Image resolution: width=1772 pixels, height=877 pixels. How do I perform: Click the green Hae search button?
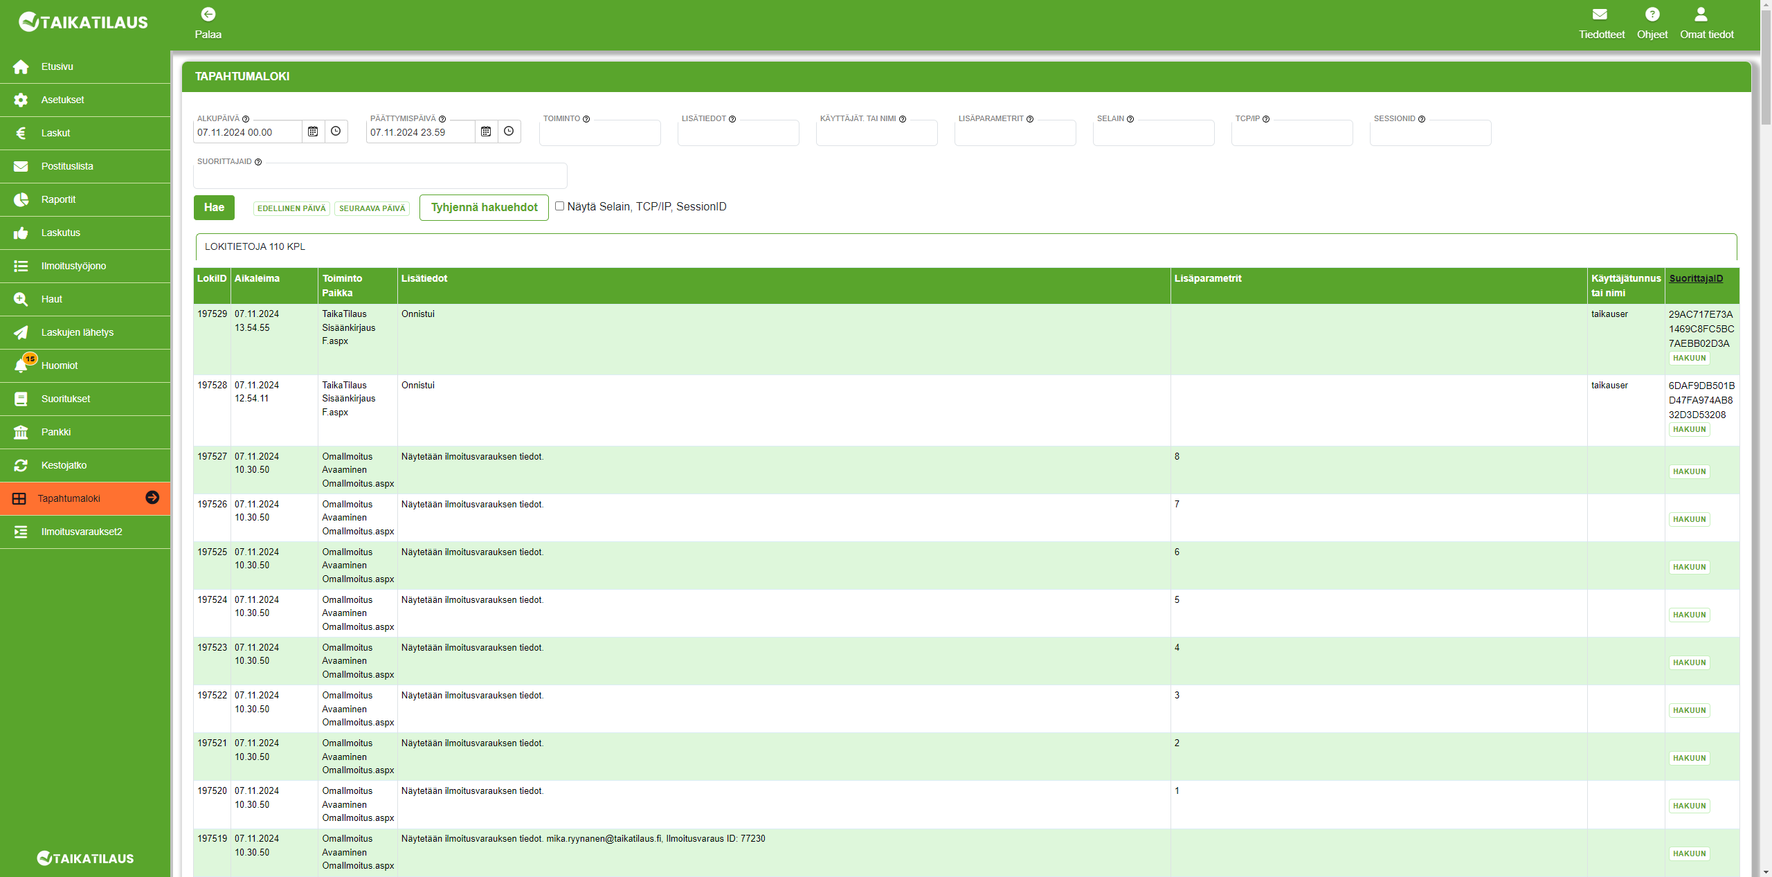coord(214,208)
